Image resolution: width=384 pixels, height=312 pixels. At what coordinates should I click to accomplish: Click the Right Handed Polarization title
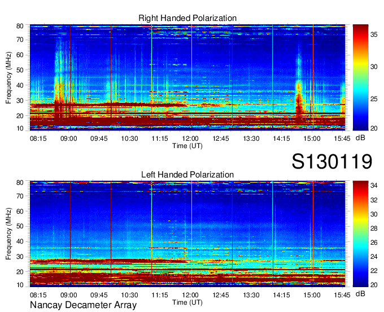pos(187,18)
